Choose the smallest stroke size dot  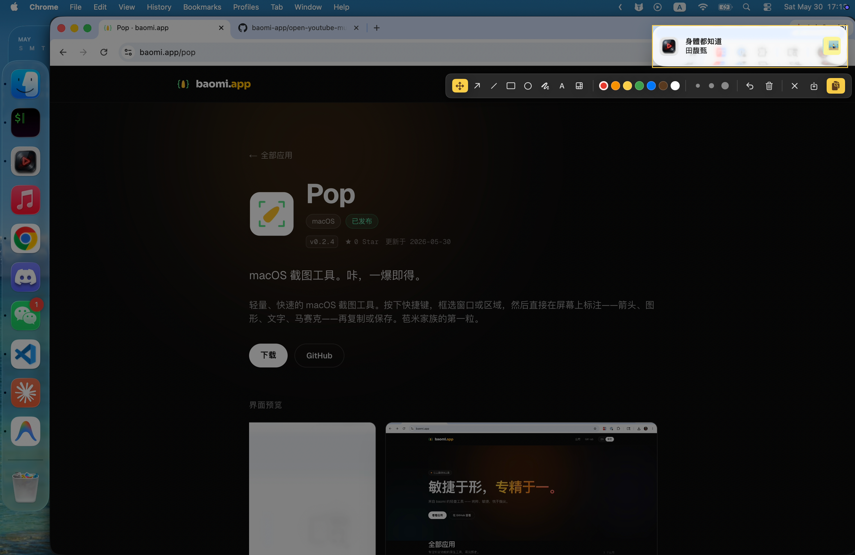698,86
